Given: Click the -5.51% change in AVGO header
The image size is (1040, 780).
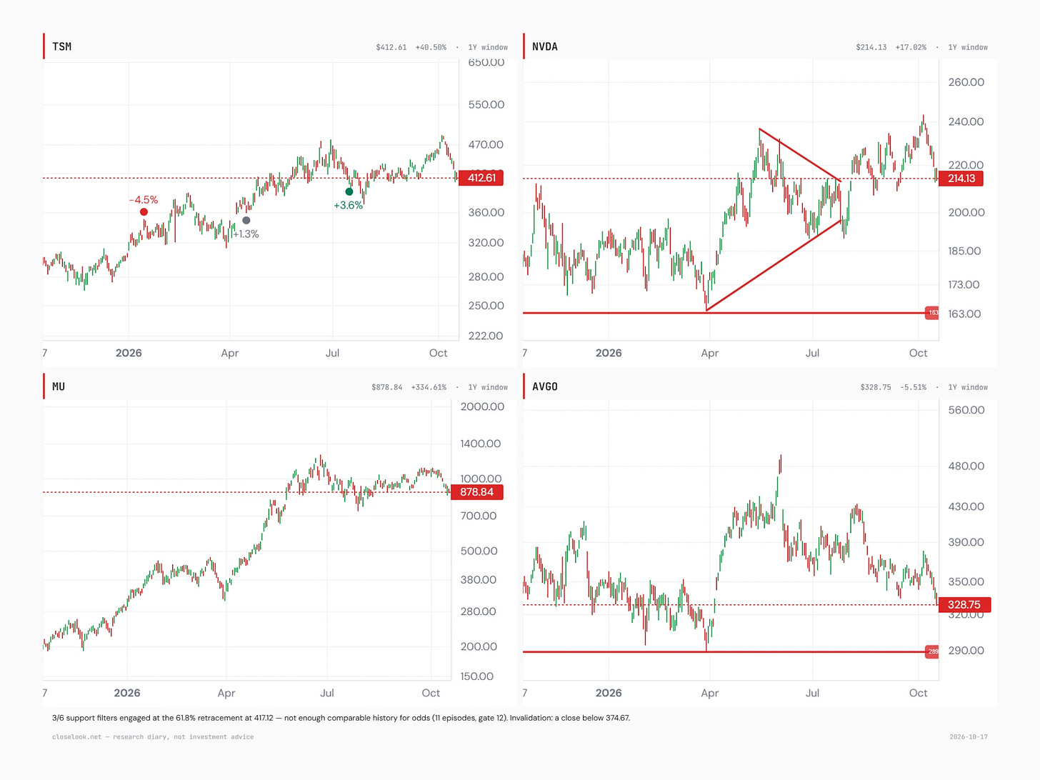Looking at the screenshot, I should pos(913,387).
